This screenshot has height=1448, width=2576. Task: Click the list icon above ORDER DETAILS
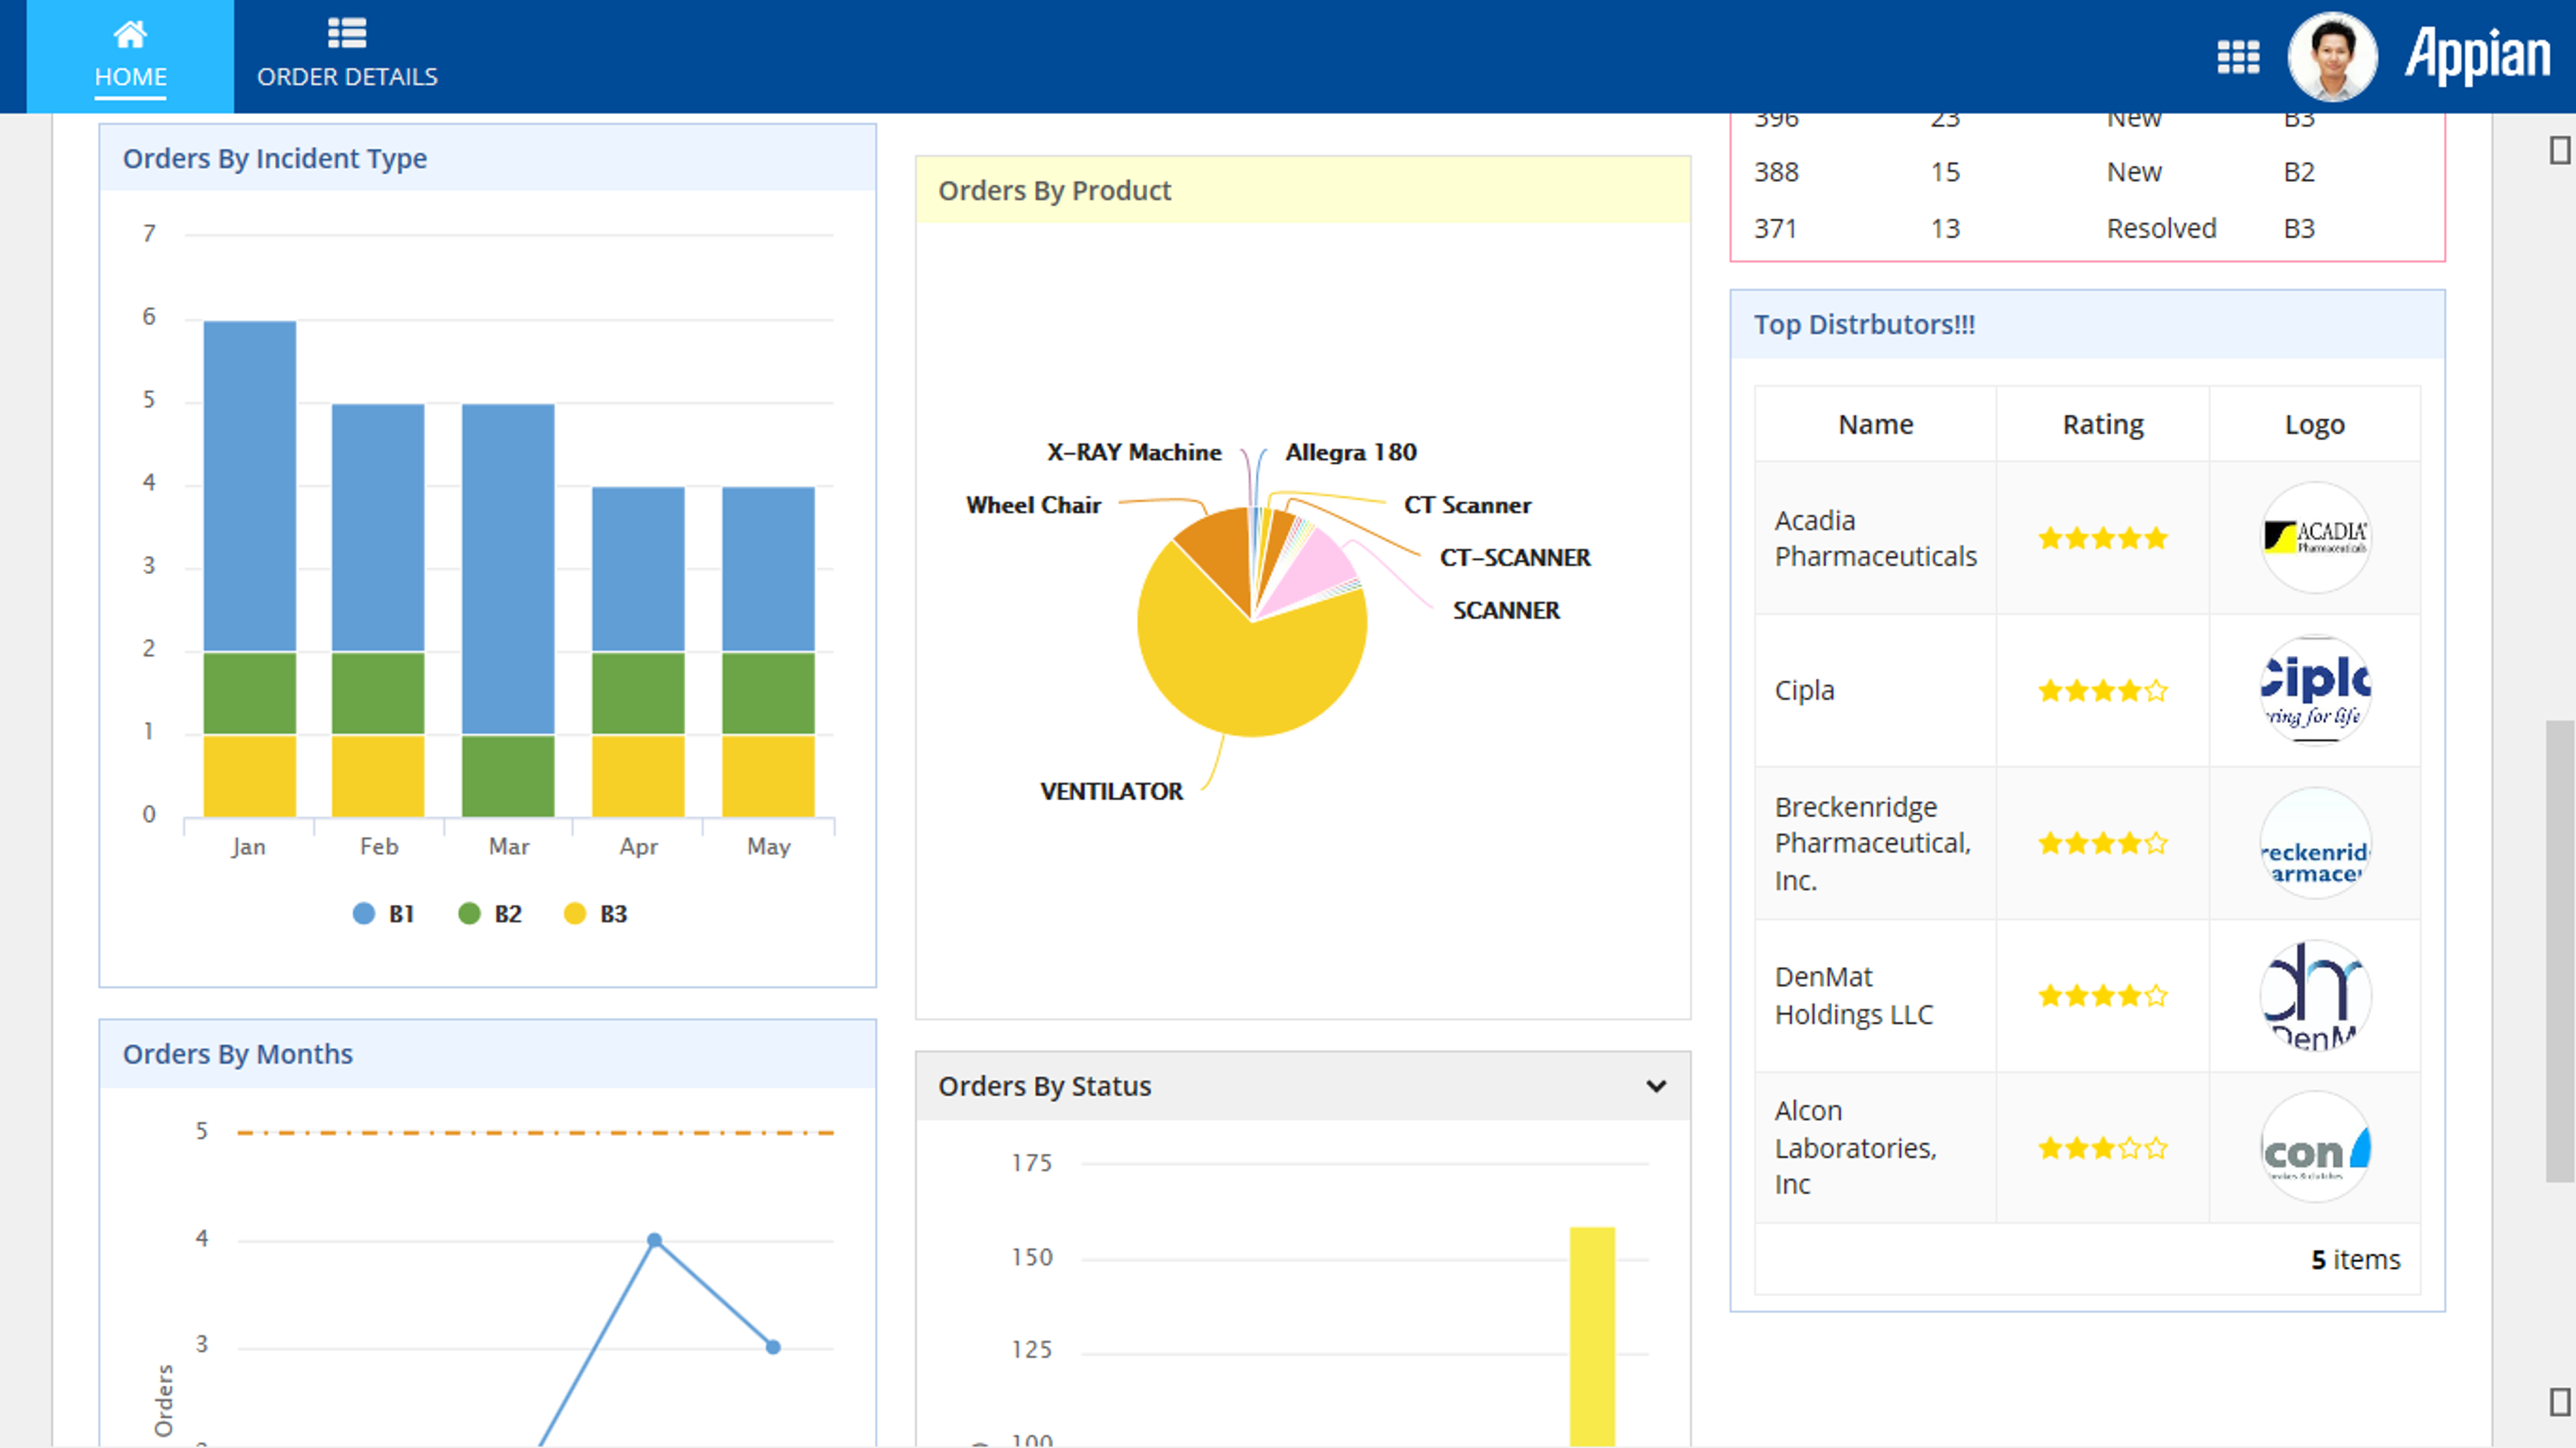(x=347, y=33)
